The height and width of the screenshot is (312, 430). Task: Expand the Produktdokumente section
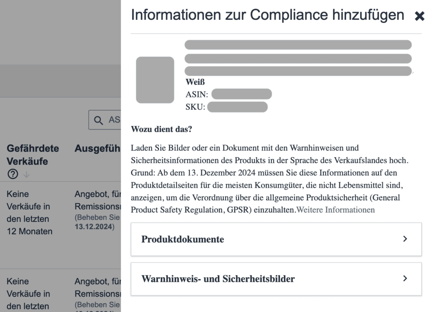276,239
